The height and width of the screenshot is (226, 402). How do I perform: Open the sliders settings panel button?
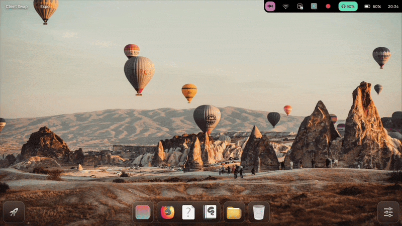388,212
